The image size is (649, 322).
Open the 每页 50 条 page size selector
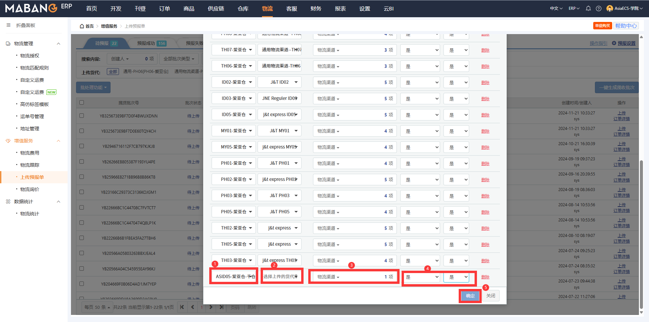coord(97,307)
